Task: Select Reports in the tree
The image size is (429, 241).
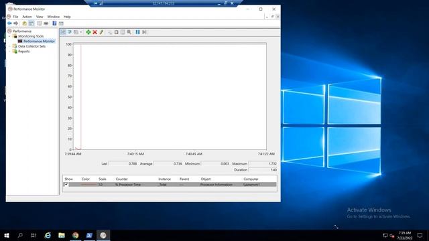Action: coord(24,52)
